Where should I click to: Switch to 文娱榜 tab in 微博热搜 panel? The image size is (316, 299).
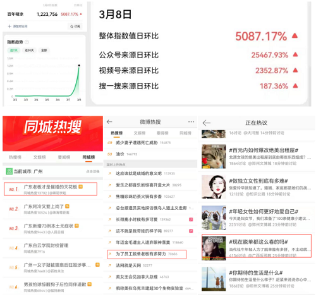point(140,133)
